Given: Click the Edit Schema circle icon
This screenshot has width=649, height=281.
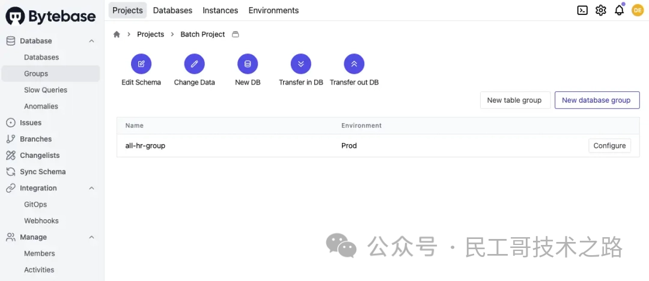Looking at the screenshot, I should coord(141,64).
